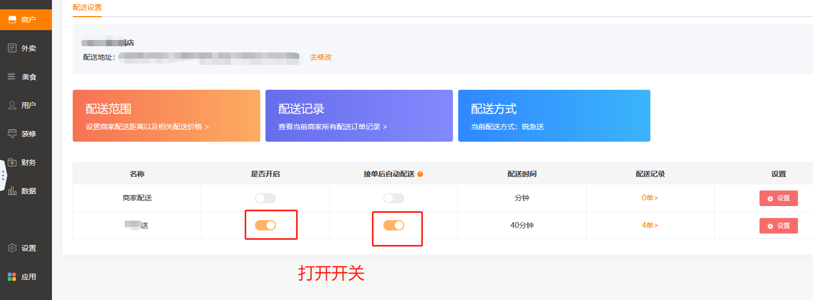The image size is (813, 300).
Task: Open the 商户 sidebar section
Action: (x=26, y=20)
